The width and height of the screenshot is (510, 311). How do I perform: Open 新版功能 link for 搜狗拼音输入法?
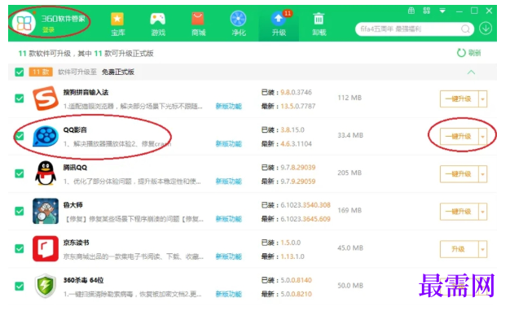click(229, 107)
